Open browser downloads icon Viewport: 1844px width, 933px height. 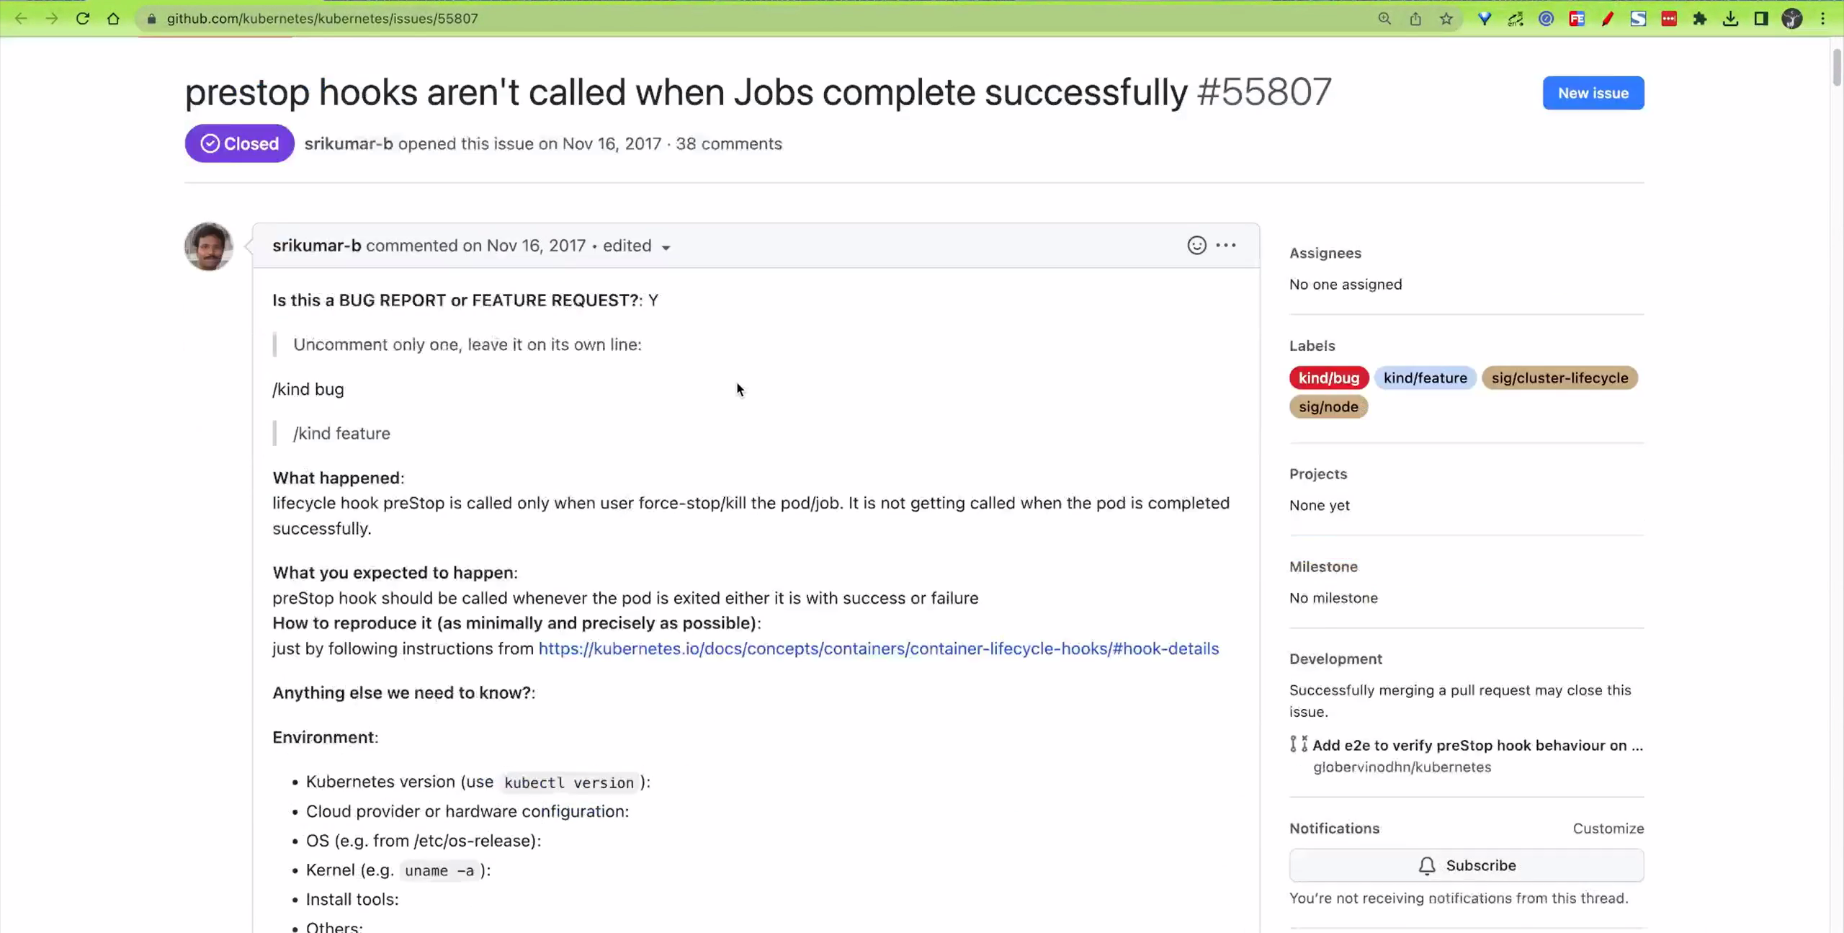1730,19
